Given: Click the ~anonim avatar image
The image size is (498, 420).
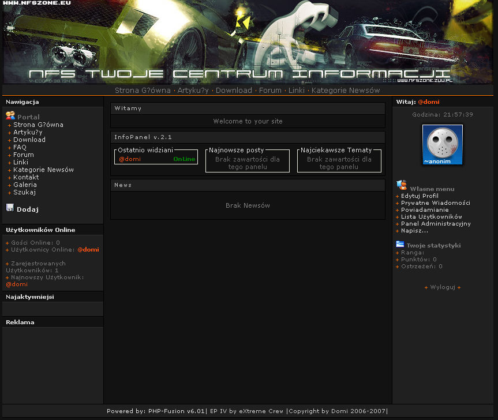Looking at the screenshot, I should pyautogui.click(x=443, y=145).
